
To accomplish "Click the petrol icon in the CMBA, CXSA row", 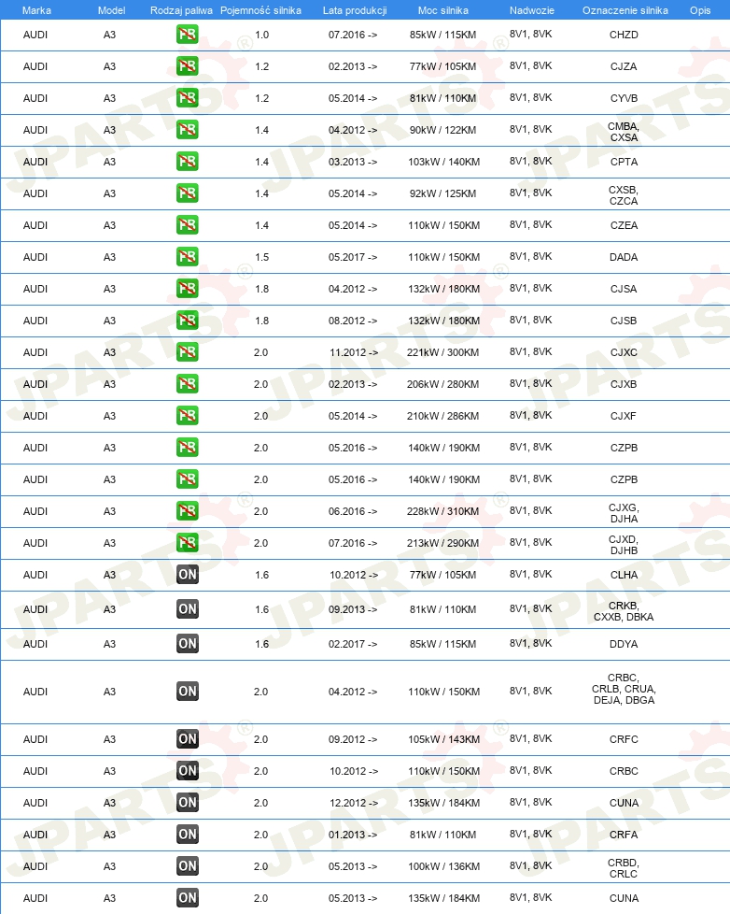I will point(187,129).
